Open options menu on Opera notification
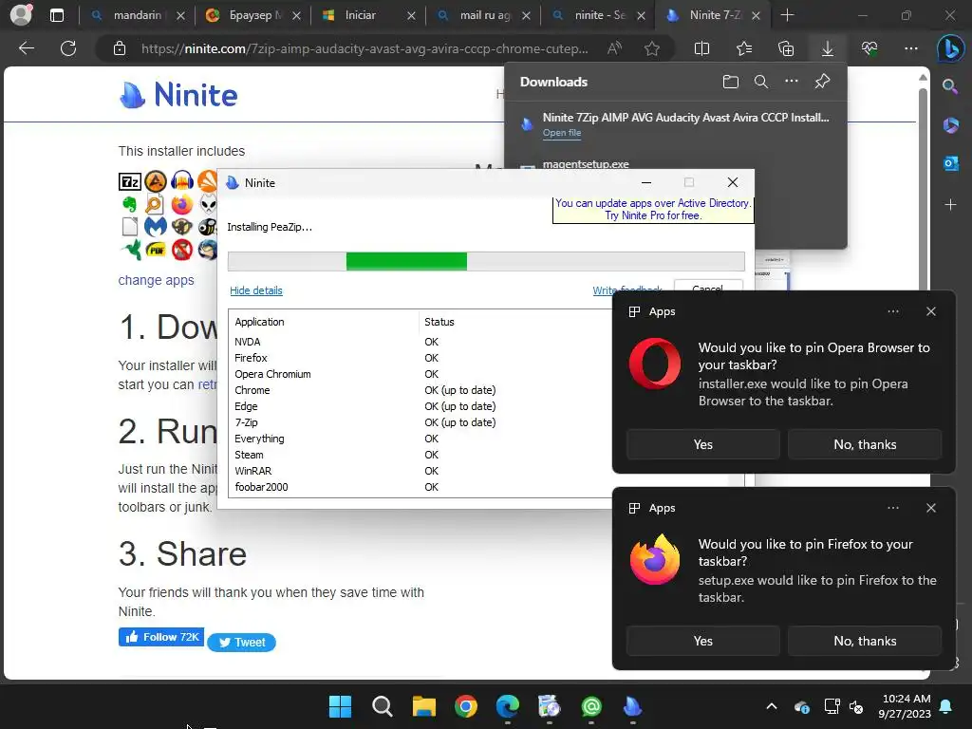The width and height of the screenshot is (972, 729). click(x=892, y=311)
